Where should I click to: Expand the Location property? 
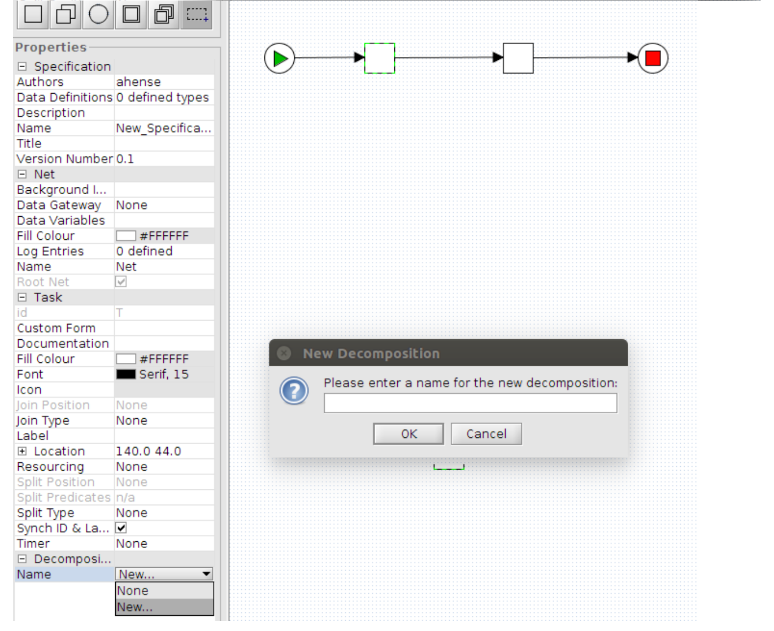coord(22,451)
